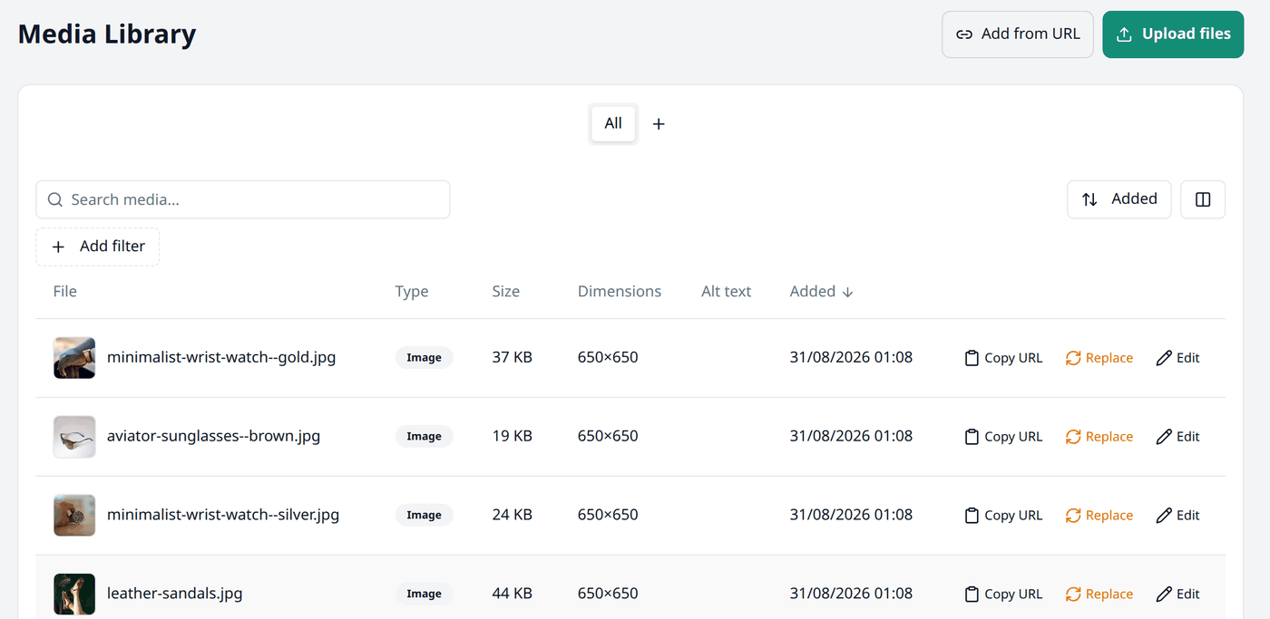Viewport: 1270px width, 619px height.
Task: Click Image badge in the gold watch row
Action: click(x=424, y=358)
